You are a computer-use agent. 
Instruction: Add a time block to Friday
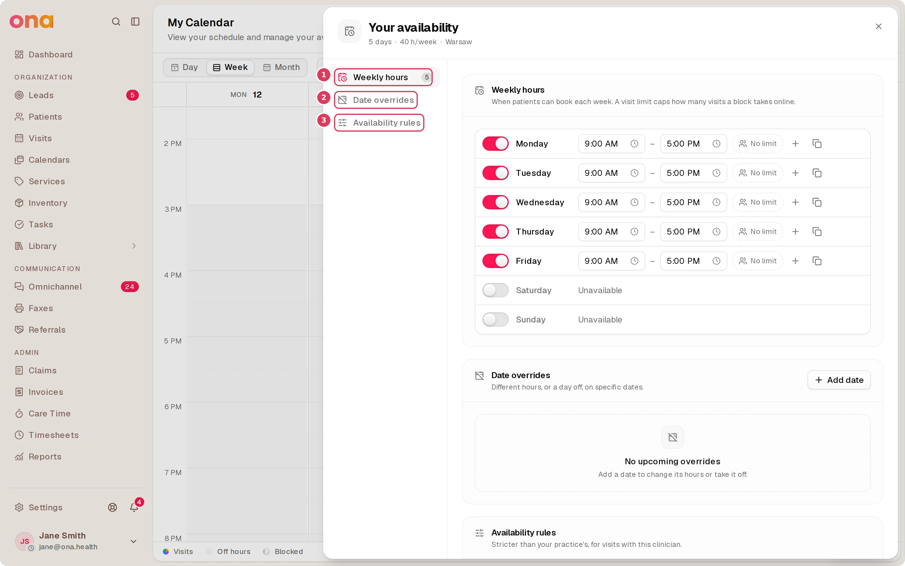(795, 261)
